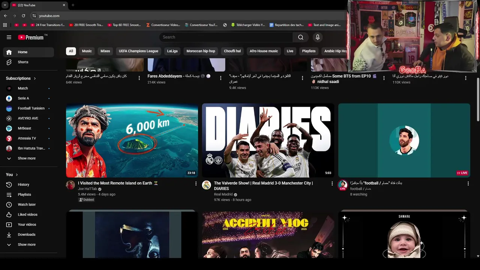Open Playlists in the sidebar
480x270 pixels.
(x=28, y=195)
